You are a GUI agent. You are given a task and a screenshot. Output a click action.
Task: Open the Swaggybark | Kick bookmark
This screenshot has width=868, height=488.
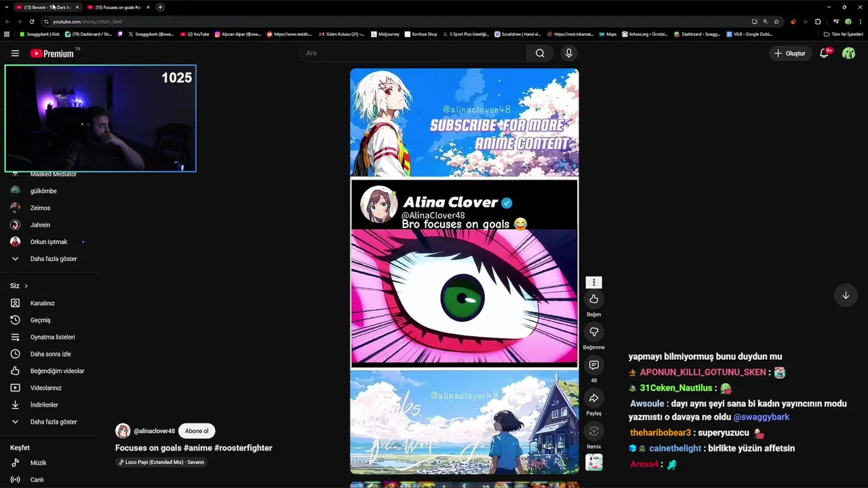tap(39, 34)
